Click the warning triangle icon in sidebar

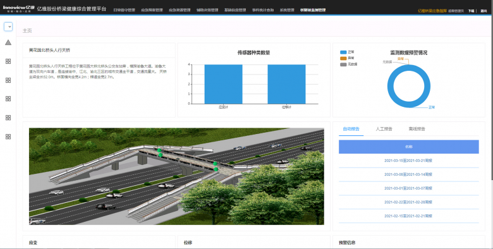click(x=8, y=42)
